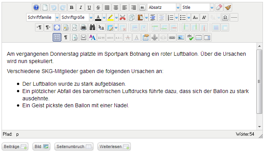The width and height of the screenshot is (266, 153).
Task: Align the text left
Action: (x=125, y=7)
